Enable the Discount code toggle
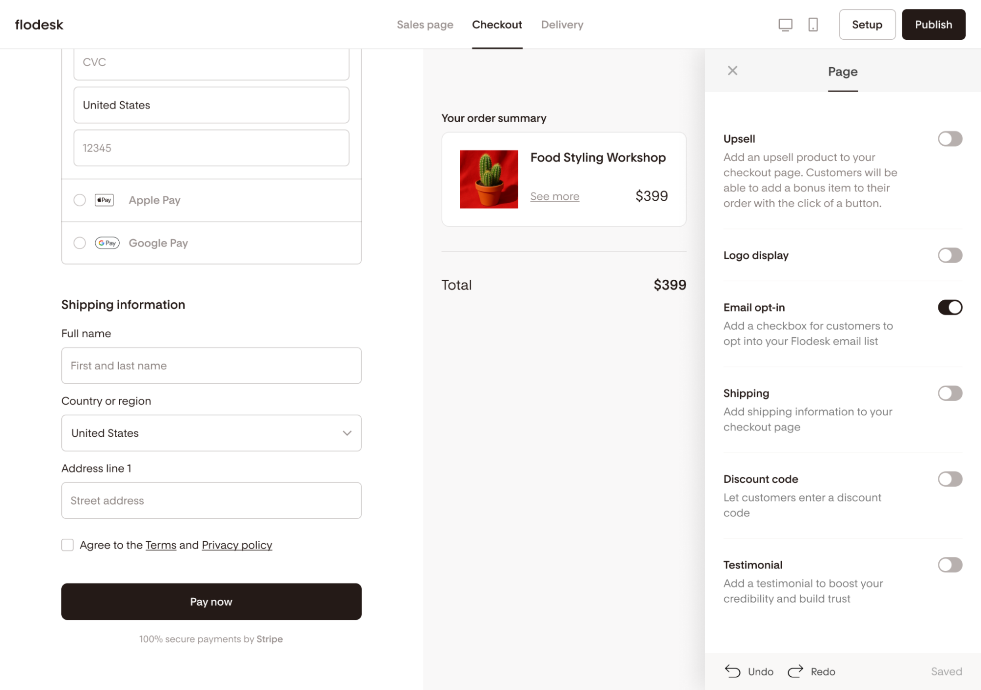Screen dimensions: 981x690 coord(950,479)
